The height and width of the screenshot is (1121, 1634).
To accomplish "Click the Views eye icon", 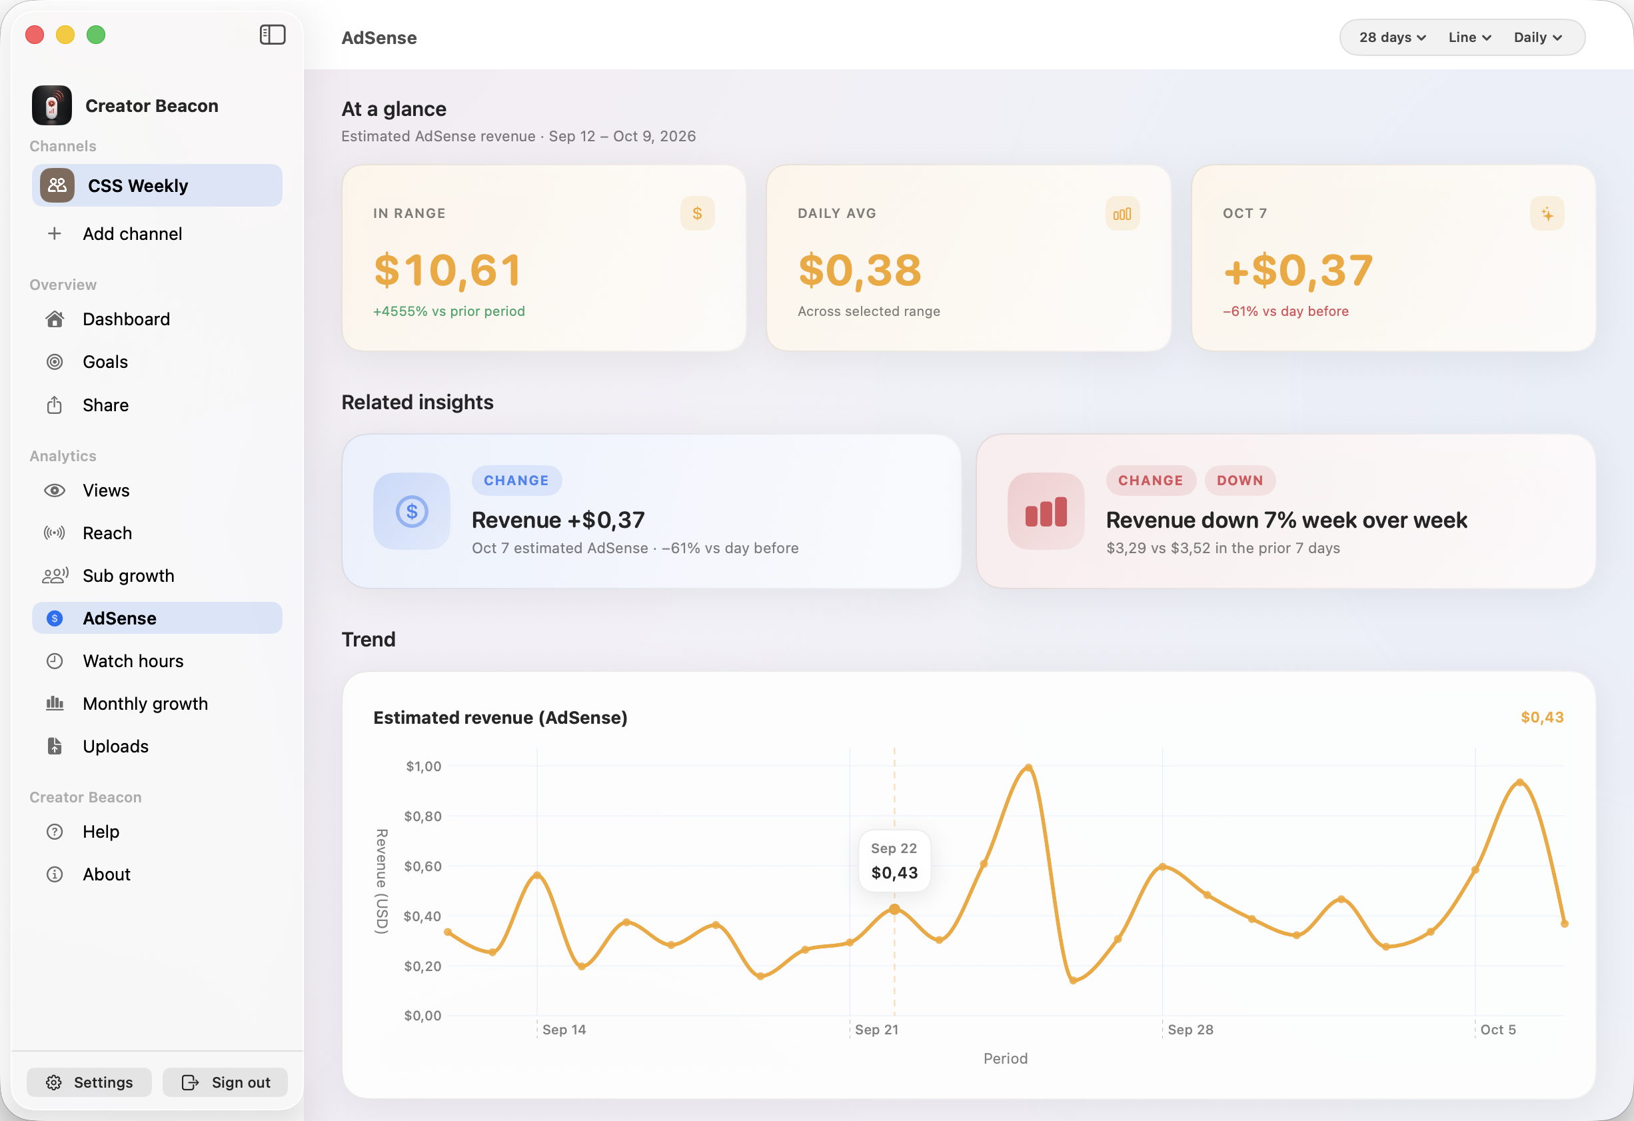I will tap(55, 490).
